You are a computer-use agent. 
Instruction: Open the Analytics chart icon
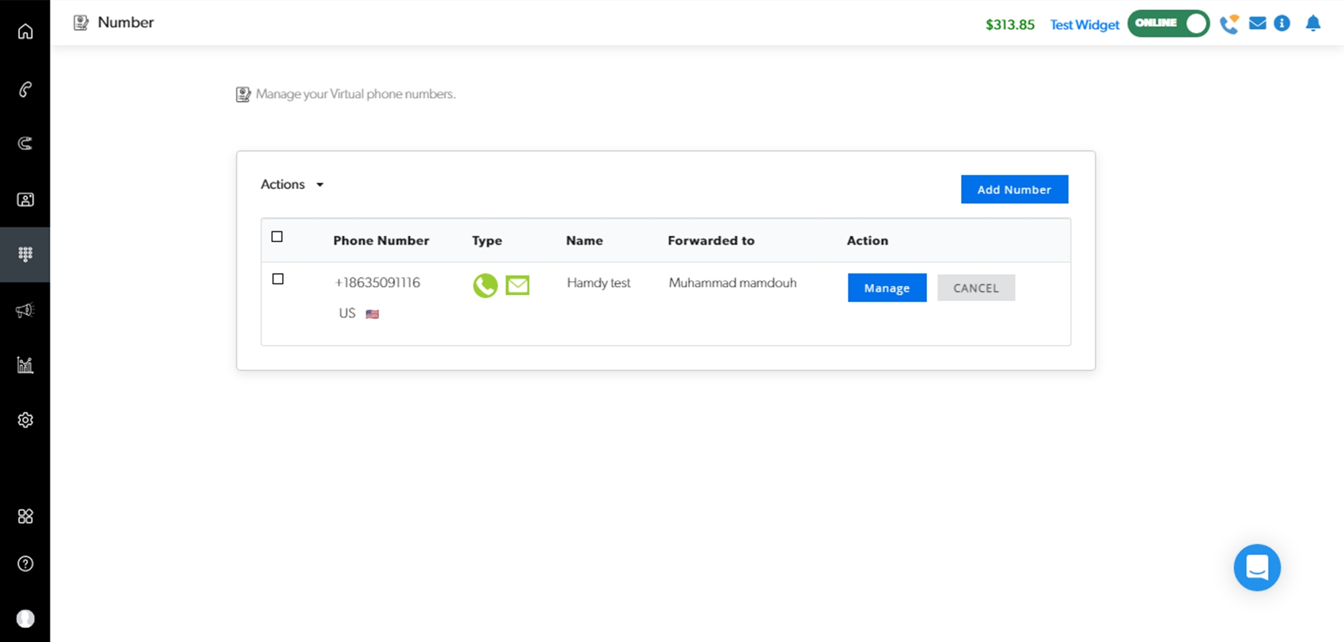tap(25, 365)
